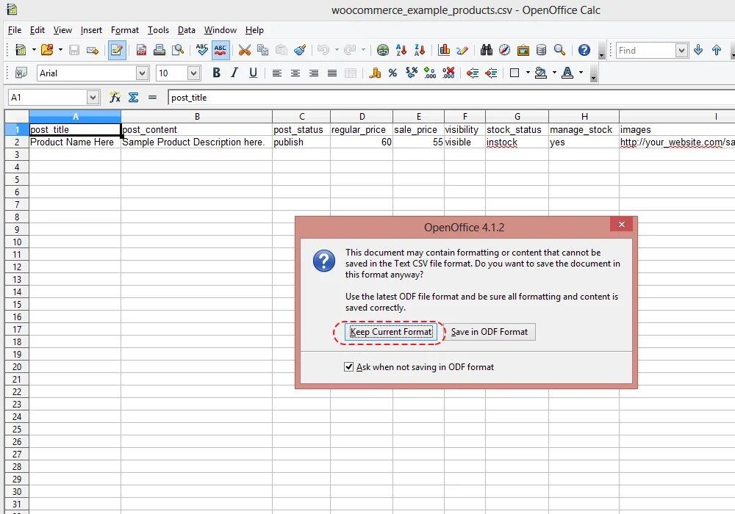735x514 pixels.
Task: Open Borders dropdown arrow
Action: coord(528,73)
